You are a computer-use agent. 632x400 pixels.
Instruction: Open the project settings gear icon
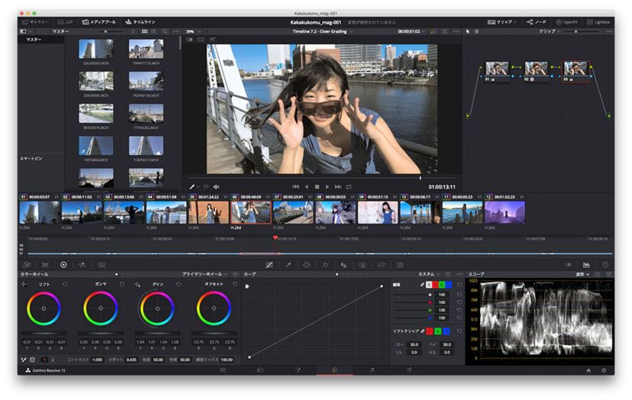click(604, 370)
